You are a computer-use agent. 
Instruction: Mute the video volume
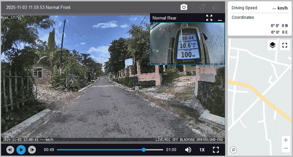pyautogui.click(x=188, y=150)
